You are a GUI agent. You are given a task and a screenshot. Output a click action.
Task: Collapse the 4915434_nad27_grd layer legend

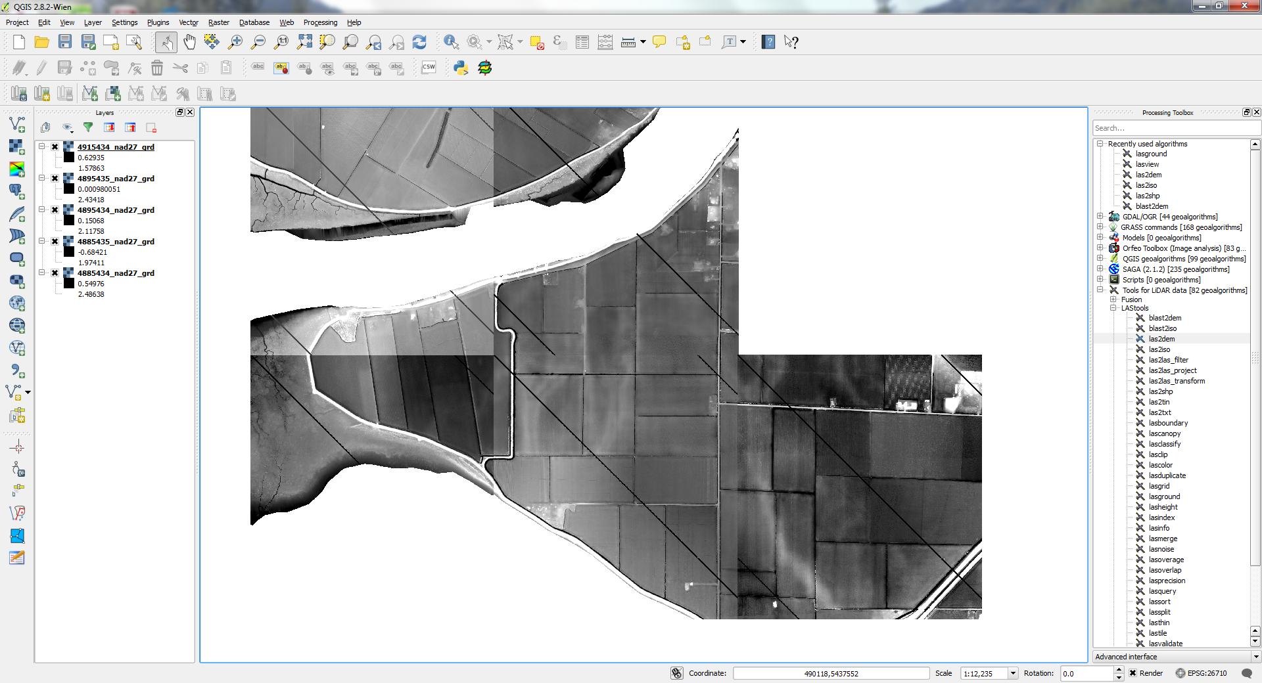tap(42, 146)
